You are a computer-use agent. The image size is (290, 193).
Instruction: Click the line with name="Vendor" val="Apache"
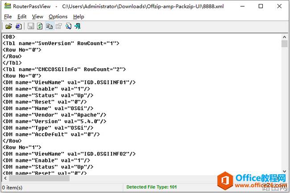[54, 115]
